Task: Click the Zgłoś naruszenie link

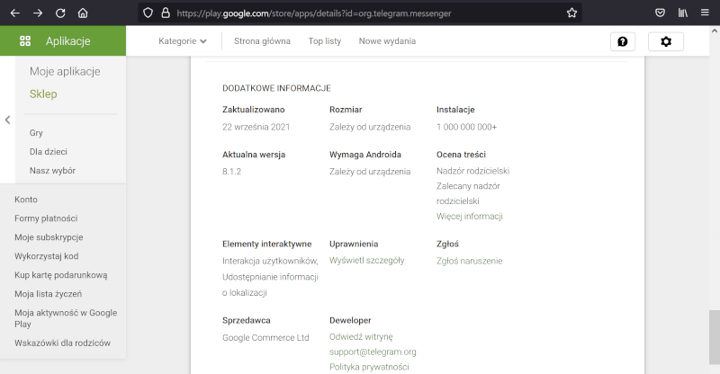Action: coord(469,261)
